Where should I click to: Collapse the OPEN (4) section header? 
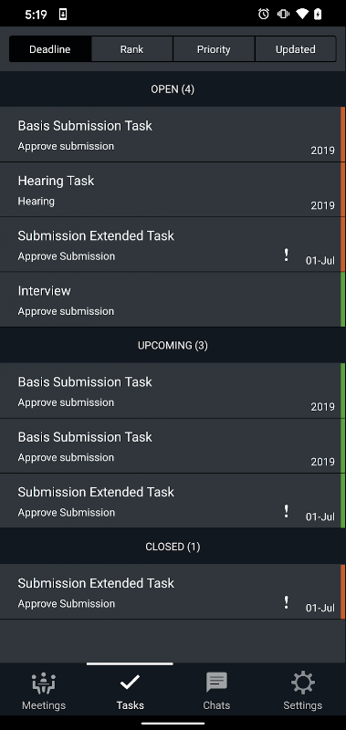tap(173, 89)
